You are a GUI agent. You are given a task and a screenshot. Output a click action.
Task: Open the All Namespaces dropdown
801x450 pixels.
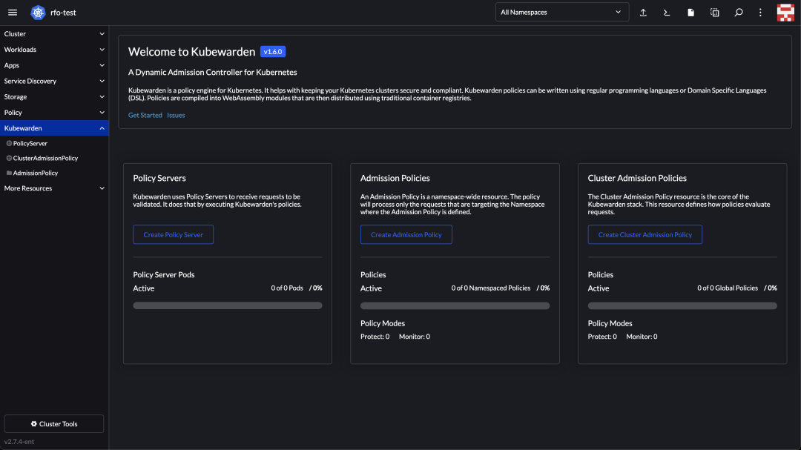pyautogui.click(x=561, y=13)
